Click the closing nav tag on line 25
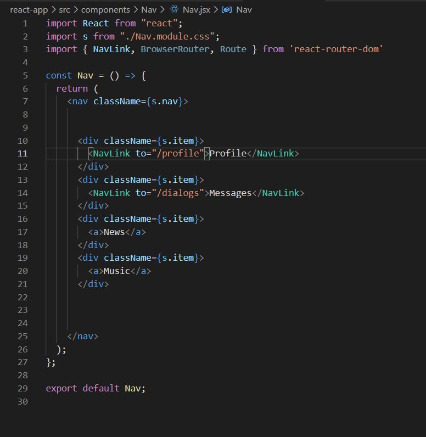The image size is (426, 437). point(82,337)
